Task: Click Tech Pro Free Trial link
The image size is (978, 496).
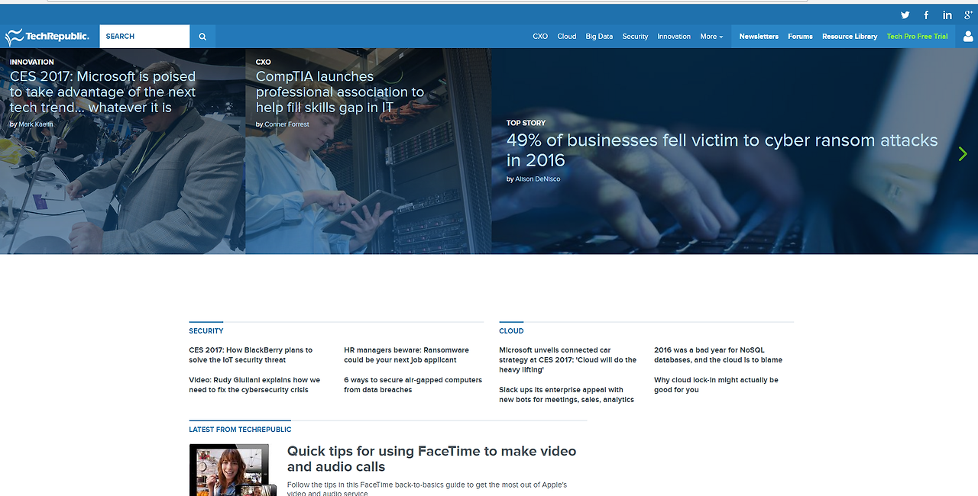Action: coord(917,36)
